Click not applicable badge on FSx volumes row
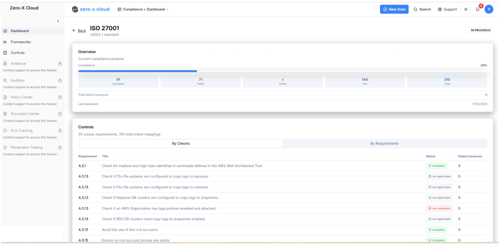501x247 pixels. tap(439, 187)
